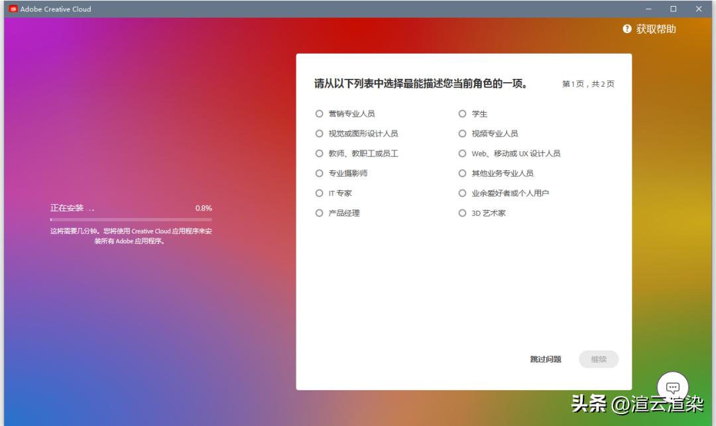Image resolution: width=716 pixels, height=426 pixels.
Task: Select the 营销专业人员 role option
Action: pos(320,113)
